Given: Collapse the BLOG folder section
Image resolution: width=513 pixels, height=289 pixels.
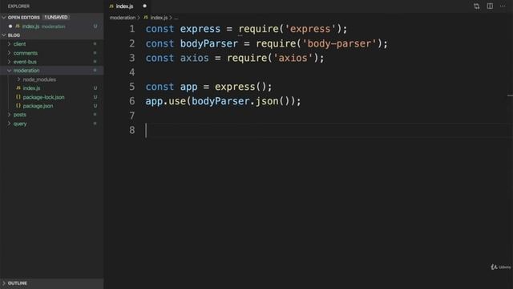Looking at the screenshot, I should pyautogui.click(x=4, y=35).
